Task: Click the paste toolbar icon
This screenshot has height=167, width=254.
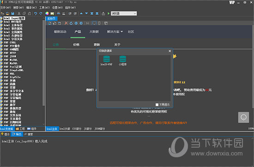Action: click(29, 13)
